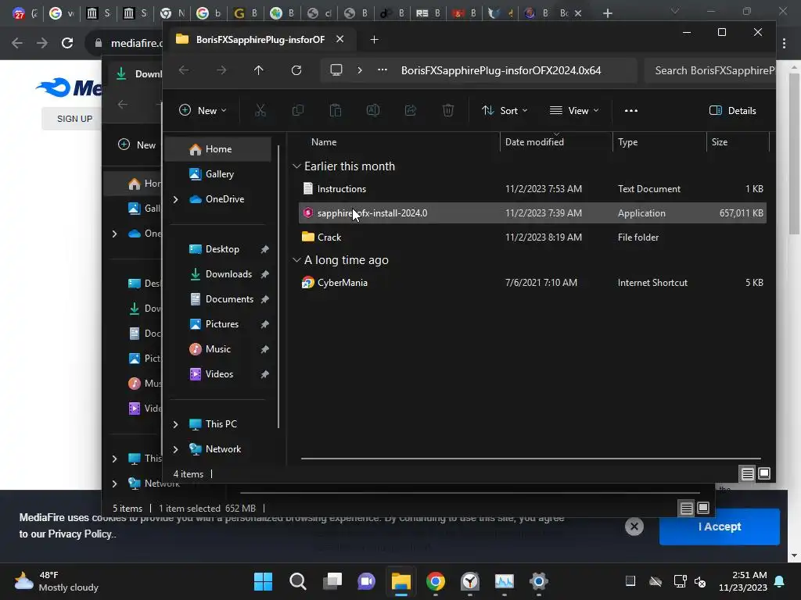
Task: Open the View dropdown menu
Action: pos(574,110)
